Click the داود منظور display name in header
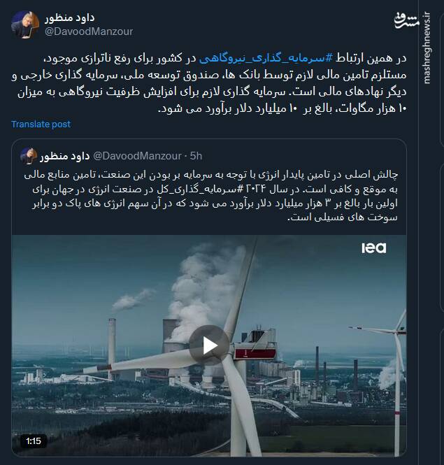This screenshot has height=465, width=444. point(69,17)
